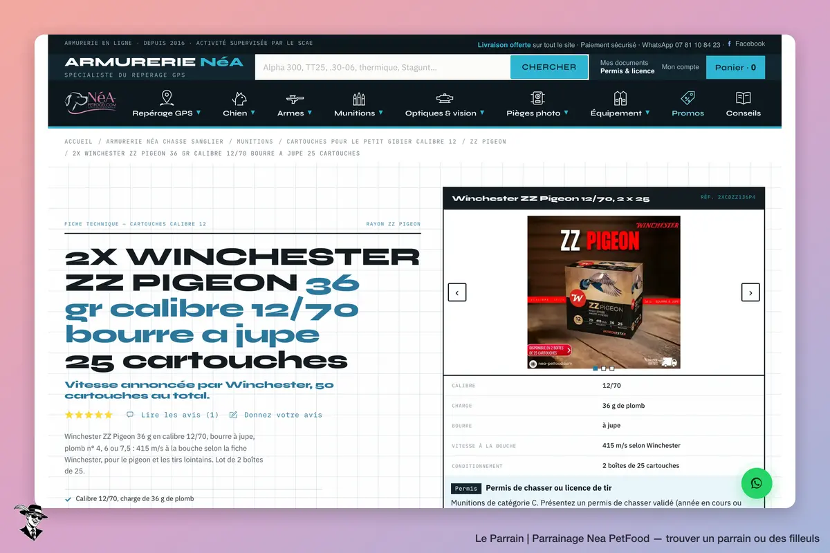Click the text "2 boîtes de 25 cartouches"
Viewport: 830px width, 553px height.
coord(640,466)
